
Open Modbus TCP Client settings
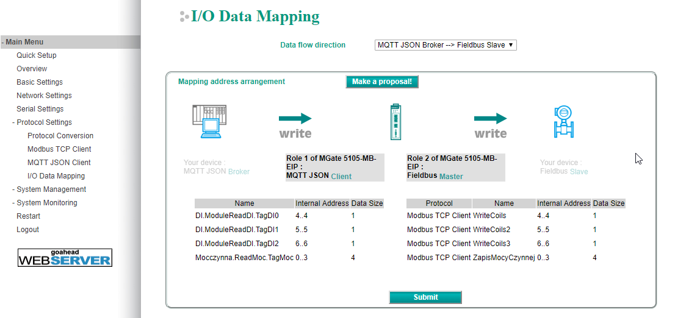(59, 149)
